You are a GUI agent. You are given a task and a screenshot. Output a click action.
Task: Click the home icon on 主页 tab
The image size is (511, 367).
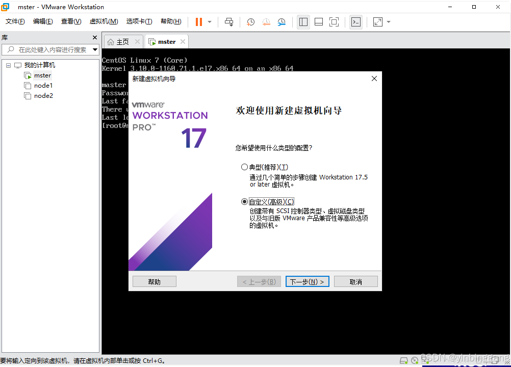tap(111, 42)
